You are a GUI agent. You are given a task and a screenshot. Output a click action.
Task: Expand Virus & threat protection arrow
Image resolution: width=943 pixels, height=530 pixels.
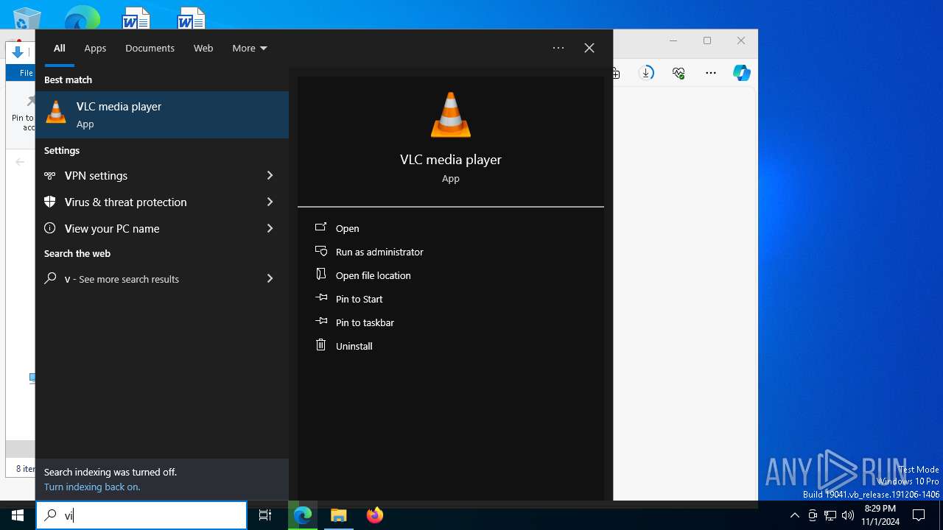270,202
